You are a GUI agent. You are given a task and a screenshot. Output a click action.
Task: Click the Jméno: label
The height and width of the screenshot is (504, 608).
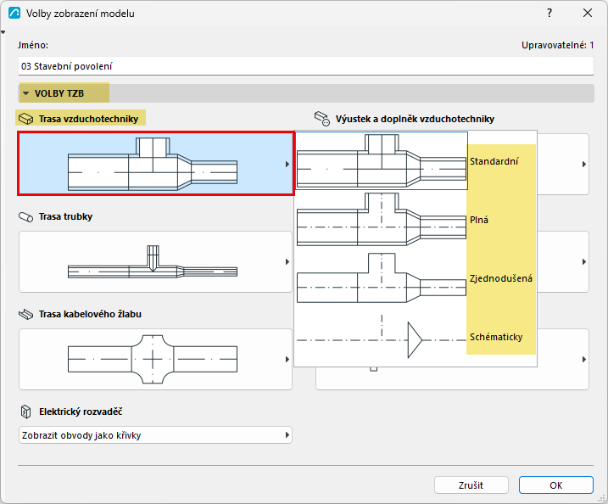[x=33, y=46]
